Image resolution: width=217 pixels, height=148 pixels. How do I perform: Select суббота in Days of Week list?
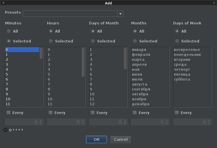tap(193, 79)
